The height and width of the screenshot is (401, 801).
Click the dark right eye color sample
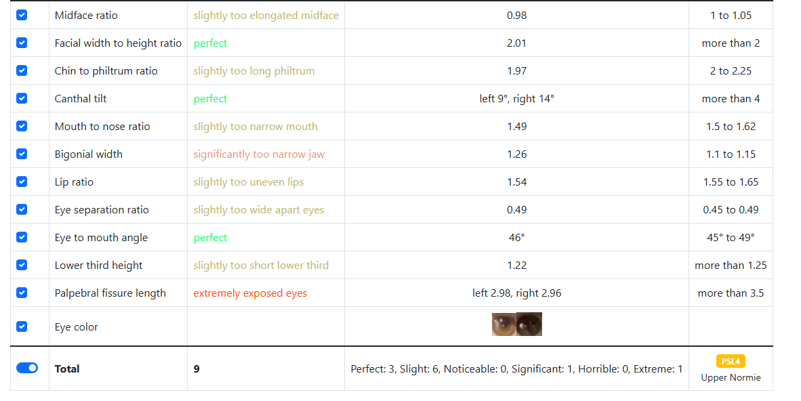point(529,324)
